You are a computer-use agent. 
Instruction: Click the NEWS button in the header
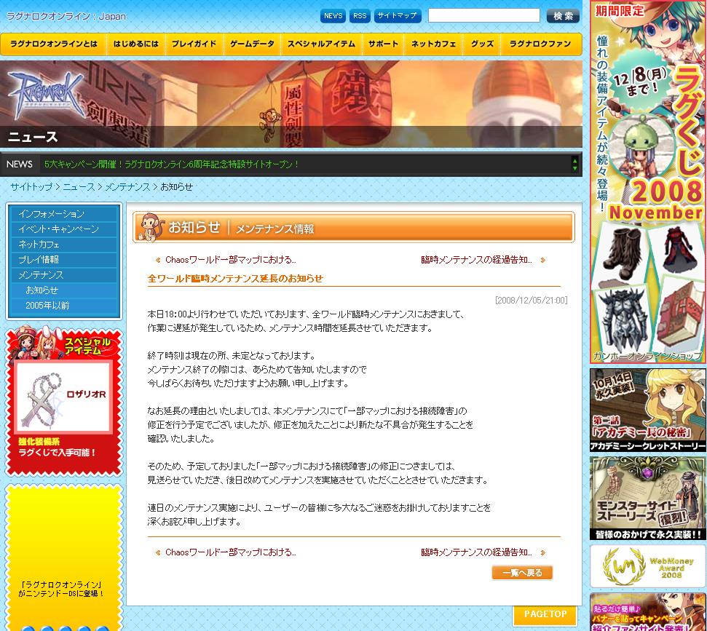point(333,16)
